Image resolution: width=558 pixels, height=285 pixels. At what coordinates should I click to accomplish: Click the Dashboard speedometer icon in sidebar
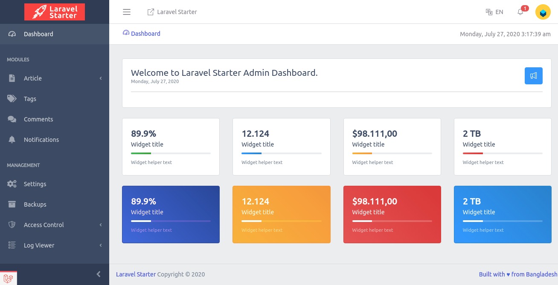[x=12, y=34]
